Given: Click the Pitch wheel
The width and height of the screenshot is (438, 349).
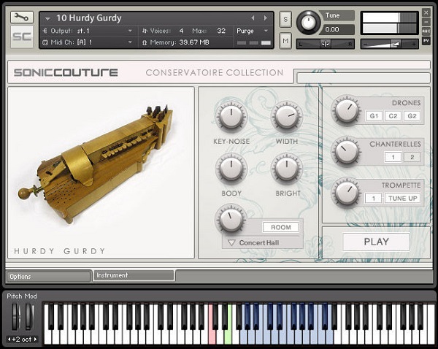Looking at the screenshot, I should coord(16,317).
